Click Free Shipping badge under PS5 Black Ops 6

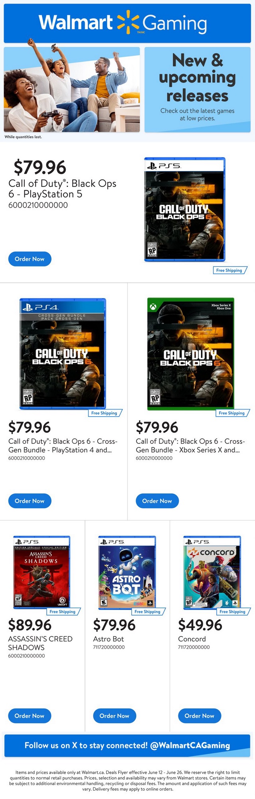pyautogui.click(x=229, y=270)
